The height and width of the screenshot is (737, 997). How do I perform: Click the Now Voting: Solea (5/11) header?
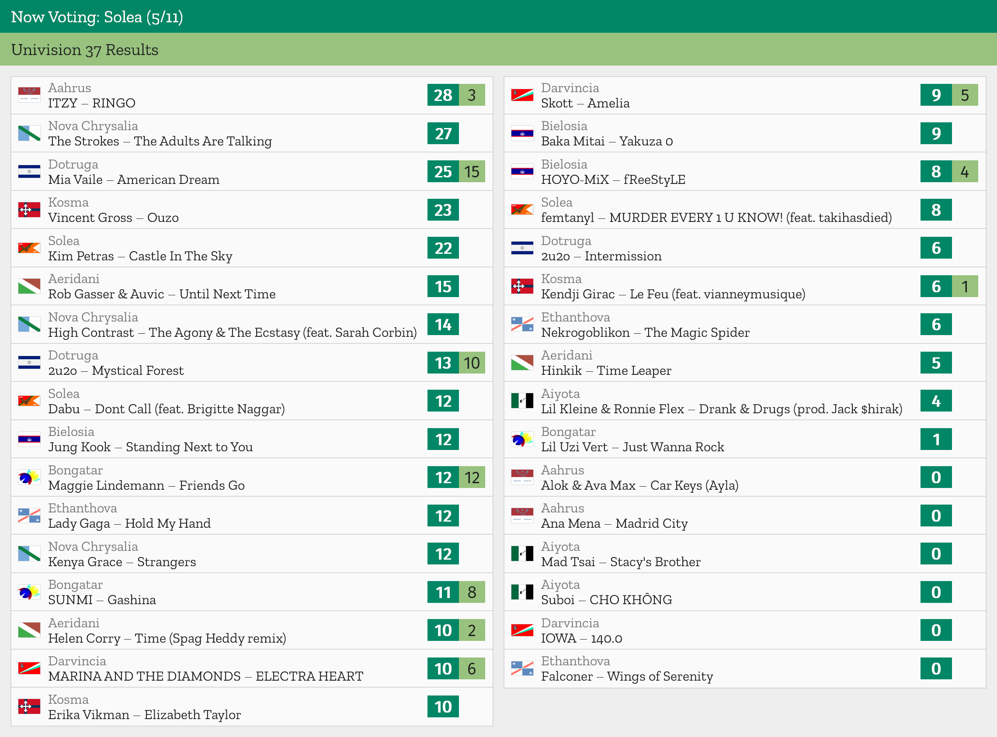point(97,17)
